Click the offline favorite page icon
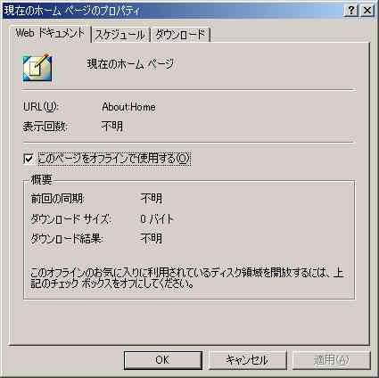The width and height of the screenshot is (379, 378). pyautogui.click(x=37, y=68)
